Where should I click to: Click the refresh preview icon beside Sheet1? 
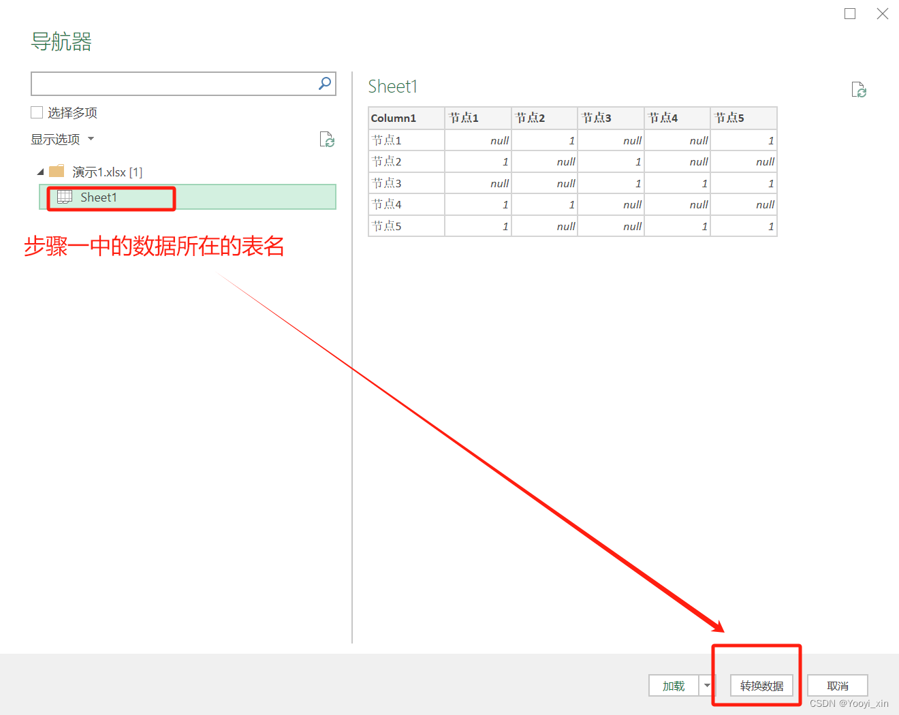[859, 90]
